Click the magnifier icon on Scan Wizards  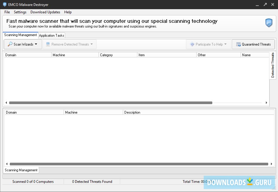click(x=10, y=44)
